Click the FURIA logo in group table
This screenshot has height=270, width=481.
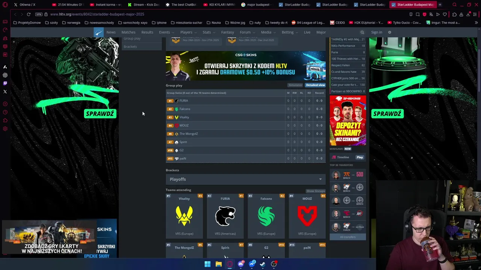[x=177, y=101]
